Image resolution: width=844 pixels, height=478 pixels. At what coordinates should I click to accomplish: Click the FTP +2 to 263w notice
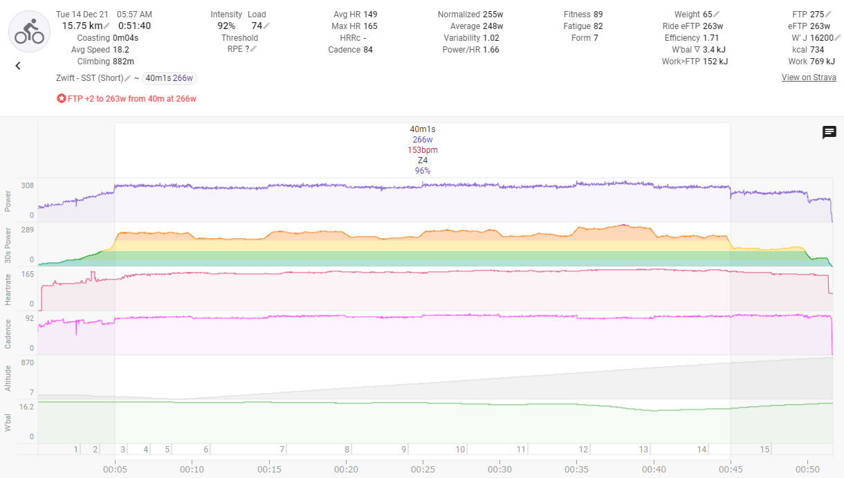tap(127, 99)
